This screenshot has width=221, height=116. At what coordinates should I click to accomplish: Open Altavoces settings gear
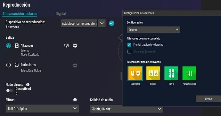pos(75,46)
